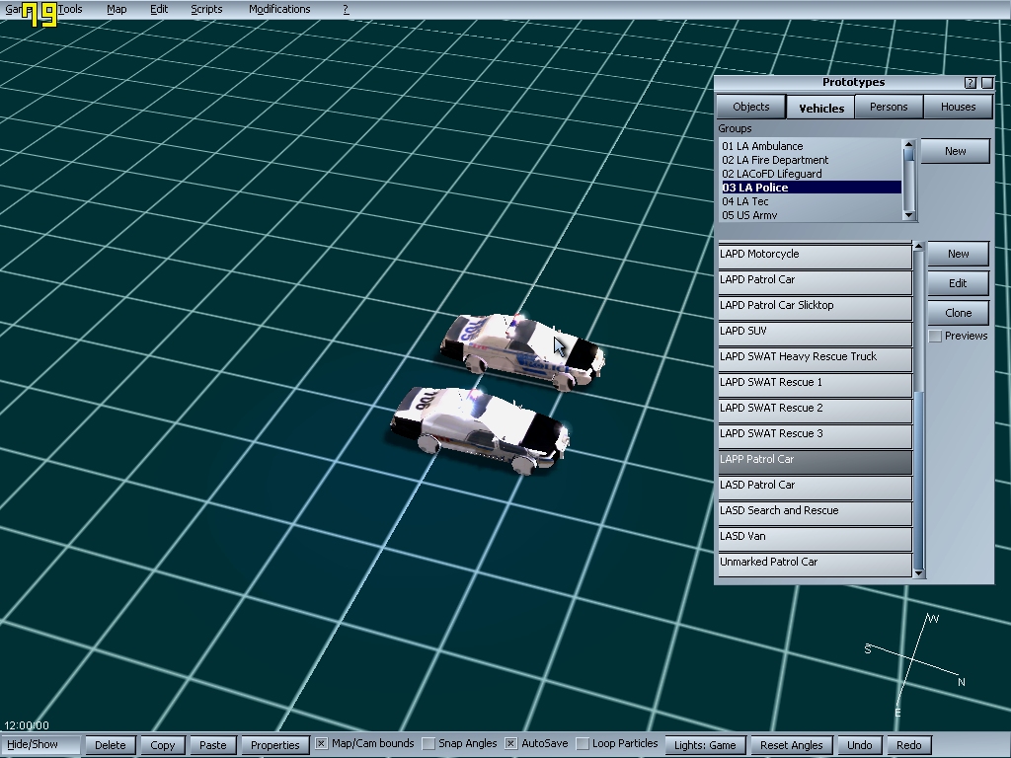Select LASD Search and Rescue prototype
This screenshot has height=758, width=1011.
click(x=815, y=512)
